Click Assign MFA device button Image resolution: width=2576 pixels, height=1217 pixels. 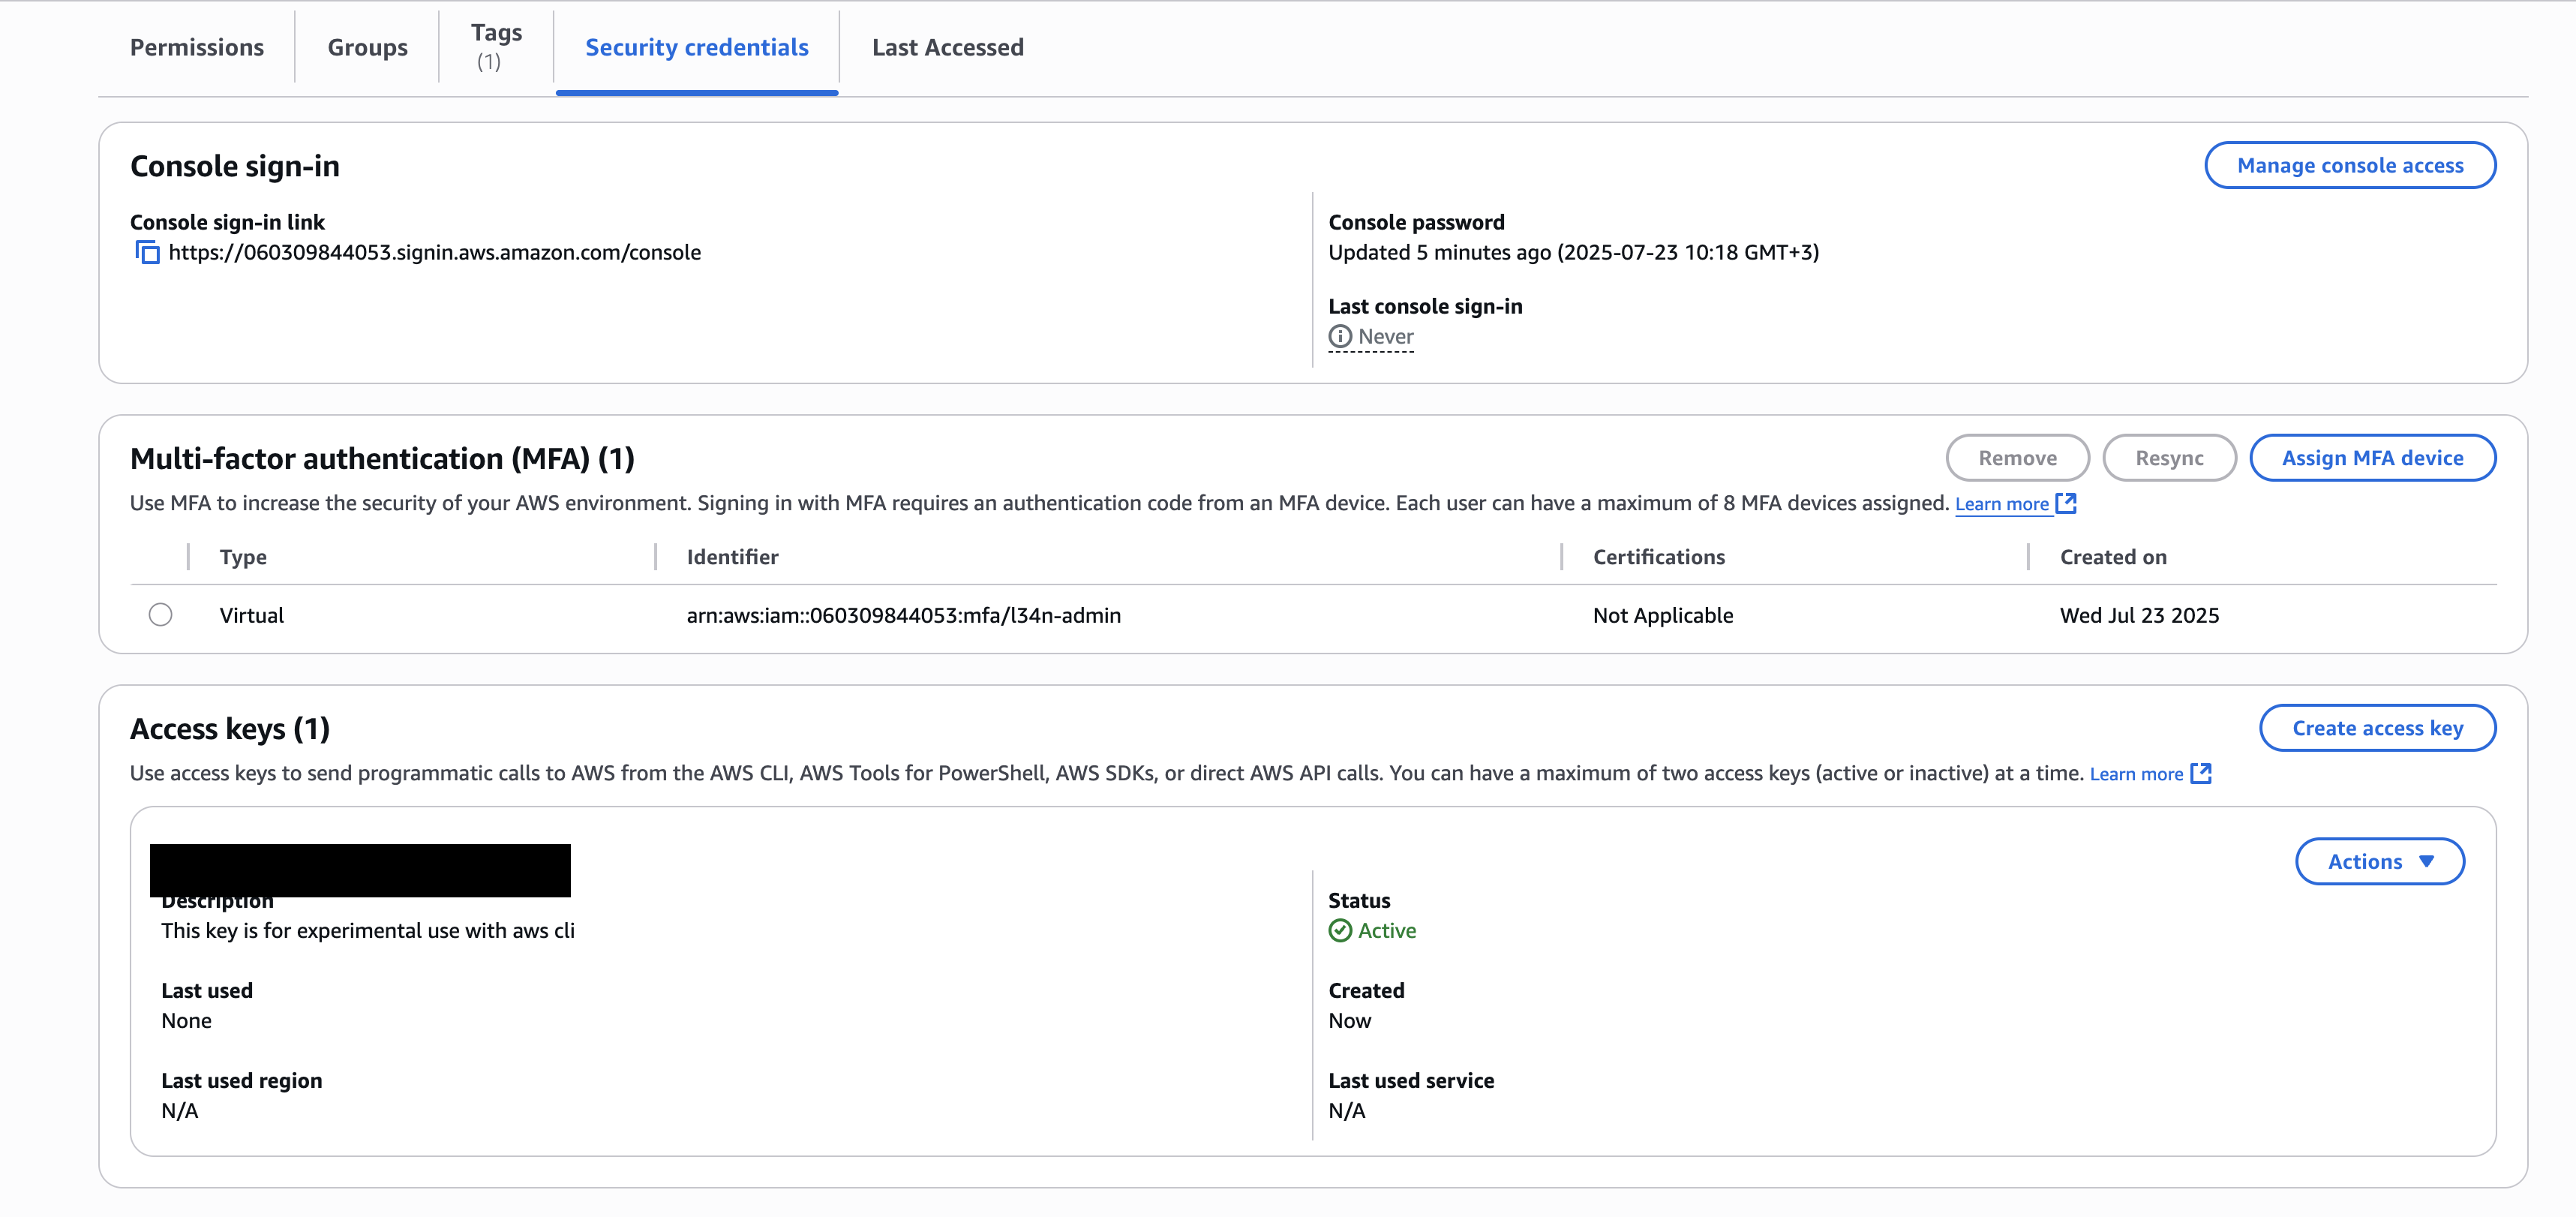[2372, 458]
